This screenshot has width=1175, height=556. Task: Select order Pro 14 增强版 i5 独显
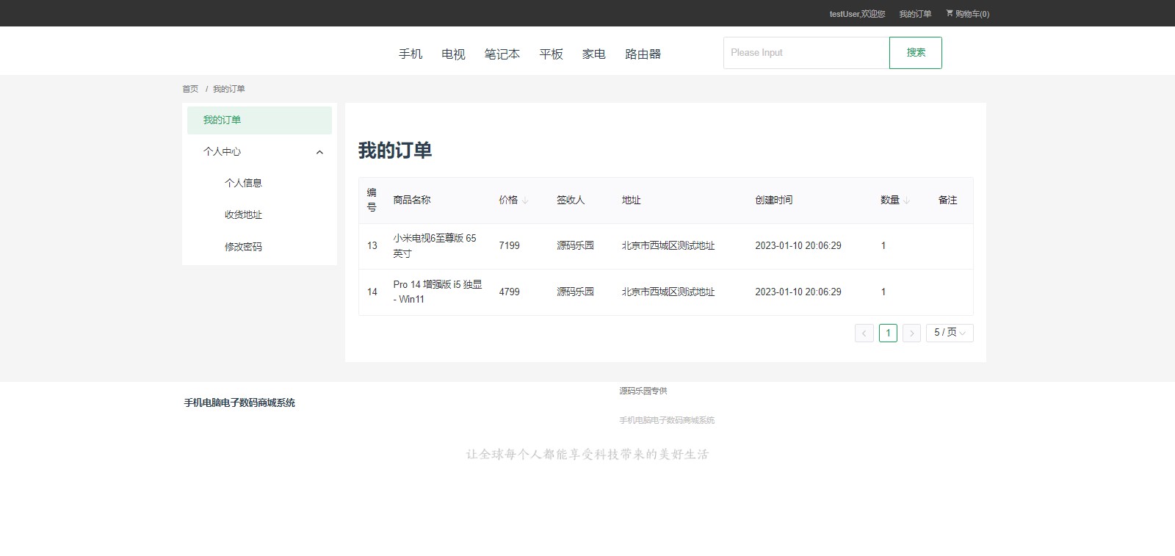[438, 292]
